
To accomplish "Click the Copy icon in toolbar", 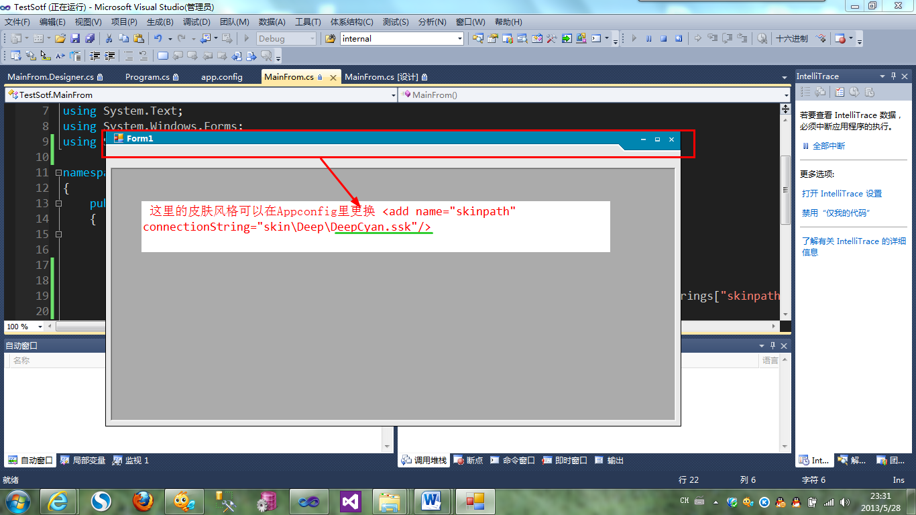I will point(124,38).
